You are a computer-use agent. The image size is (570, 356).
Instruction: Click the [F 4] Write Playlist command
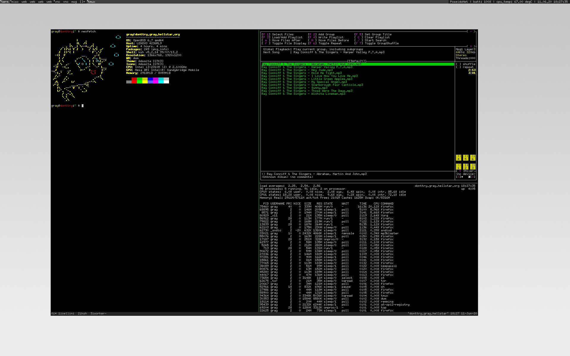[326, 37]
